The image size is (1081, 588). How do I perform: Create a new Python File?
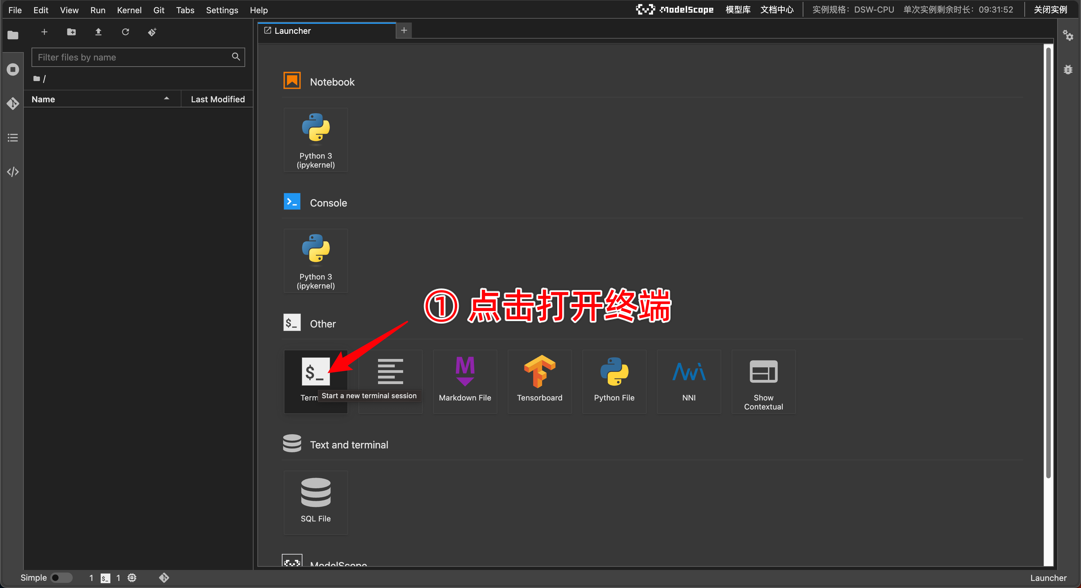click(614, 381)
